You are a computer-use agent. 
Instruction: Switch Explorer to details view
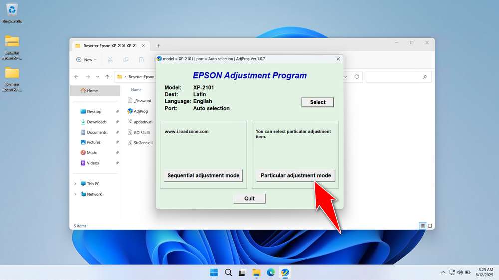pyautogui.click(x=422, y=226)
